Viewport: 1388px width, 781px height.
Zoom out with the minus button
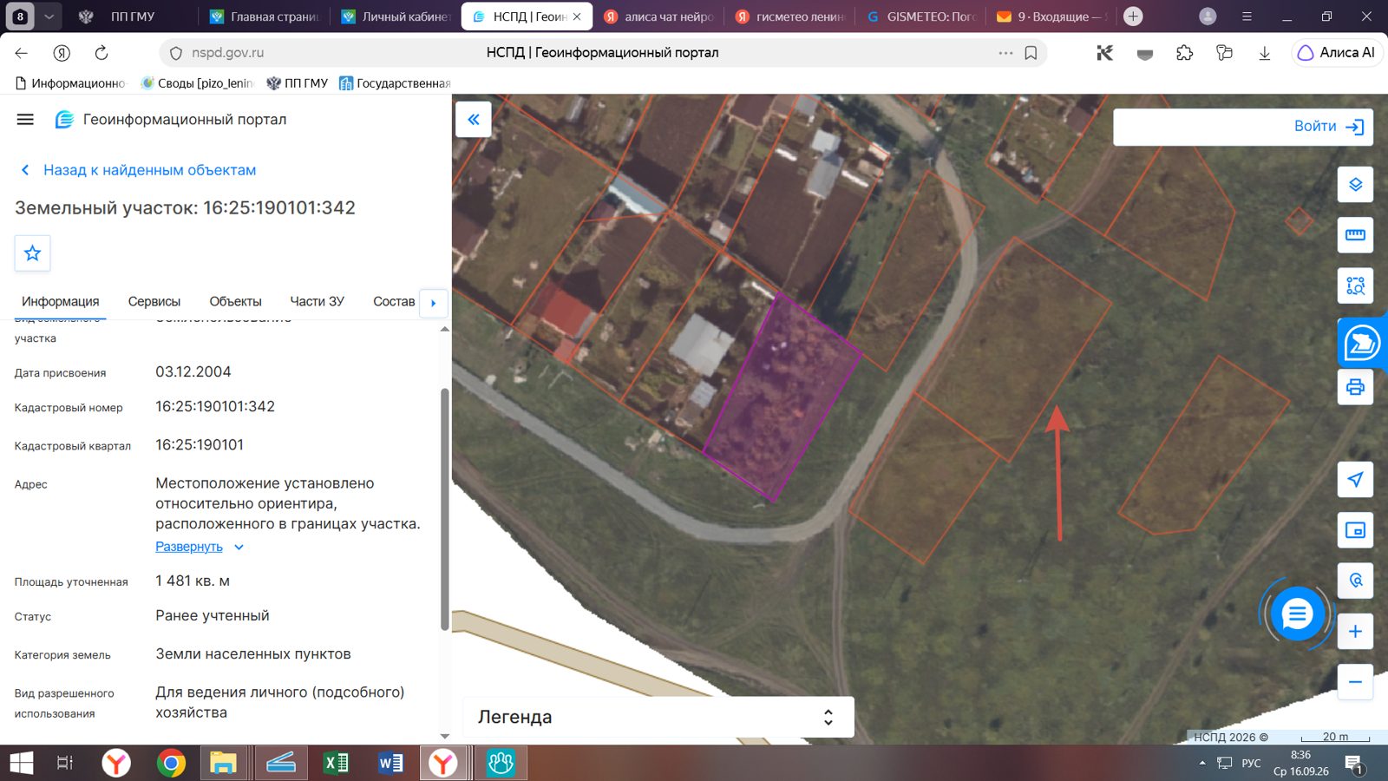pyautogui.click(x=1355, y=682)
